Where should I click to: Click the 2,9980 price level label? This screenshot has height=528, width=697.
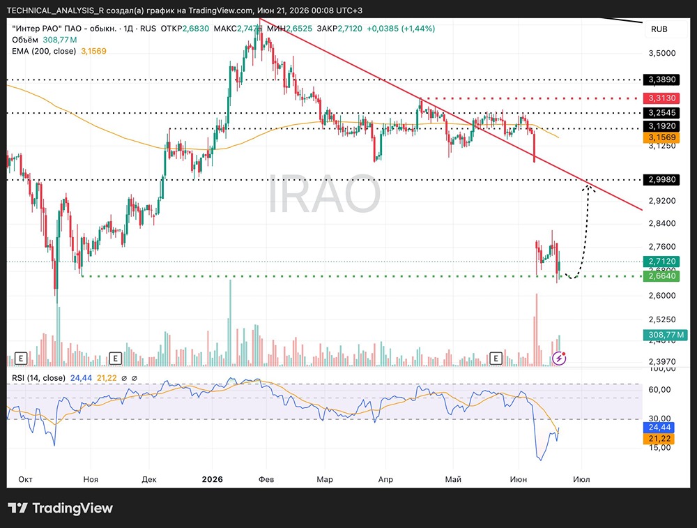tap(662, 180)
